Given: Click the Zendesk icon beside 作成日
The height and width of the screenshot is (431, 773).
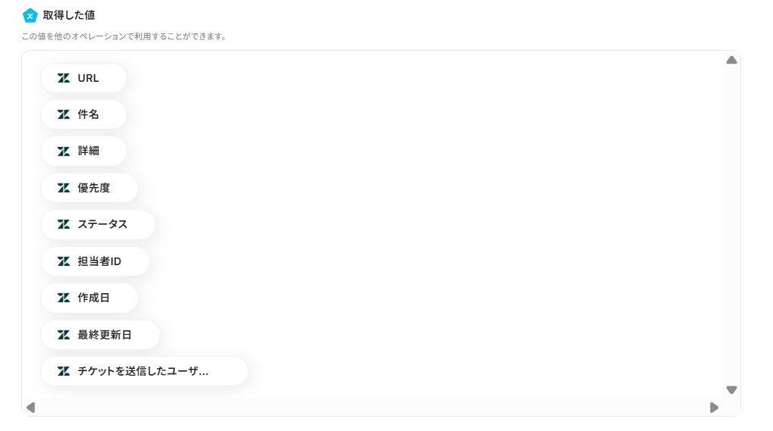Looking at the screenshot, I should tap(64, 298).
